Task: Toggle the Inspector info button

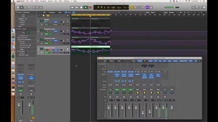Action: click(21, 7)
